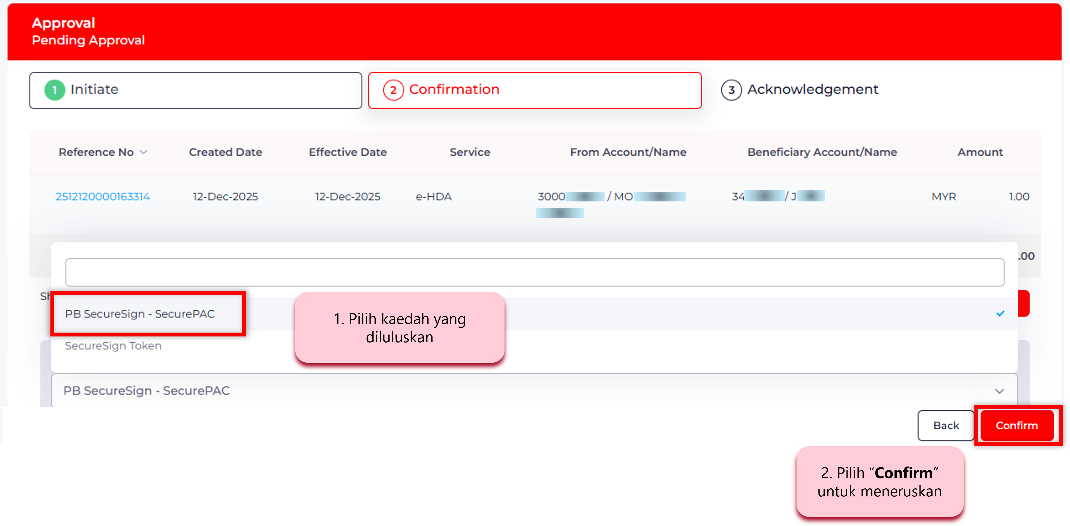Click the Confirm button

(x=1017, y=425)
